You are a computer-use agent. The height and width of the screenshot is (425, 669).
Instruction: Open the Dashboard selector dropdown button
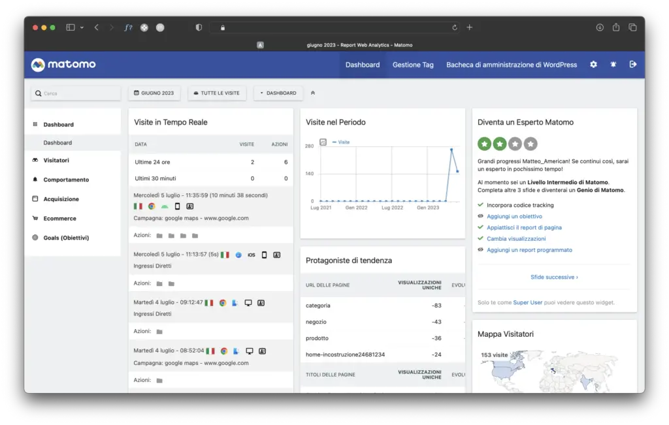(278, 93)
